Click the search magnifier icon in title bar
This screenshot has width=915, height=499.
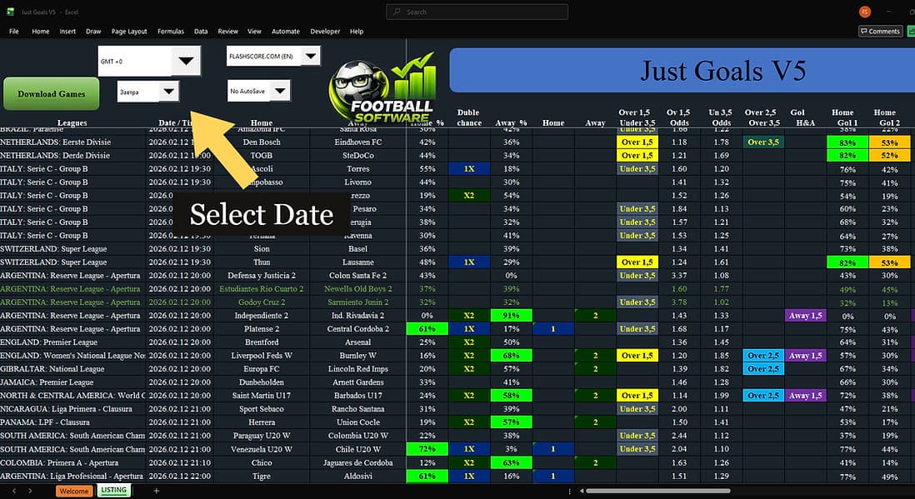tap(397, 12)
